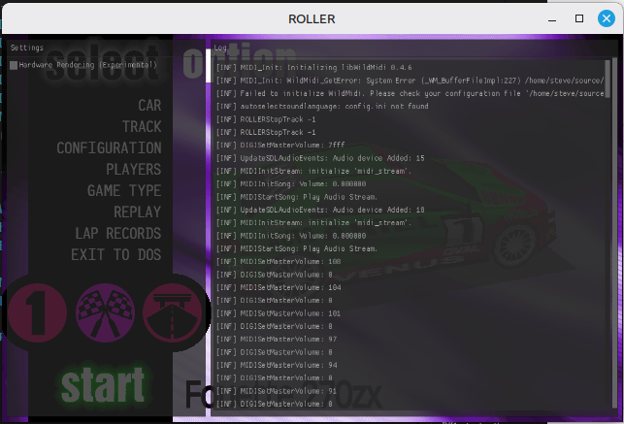Click the road track icon

pyautogui.click(x=173, y=313)
